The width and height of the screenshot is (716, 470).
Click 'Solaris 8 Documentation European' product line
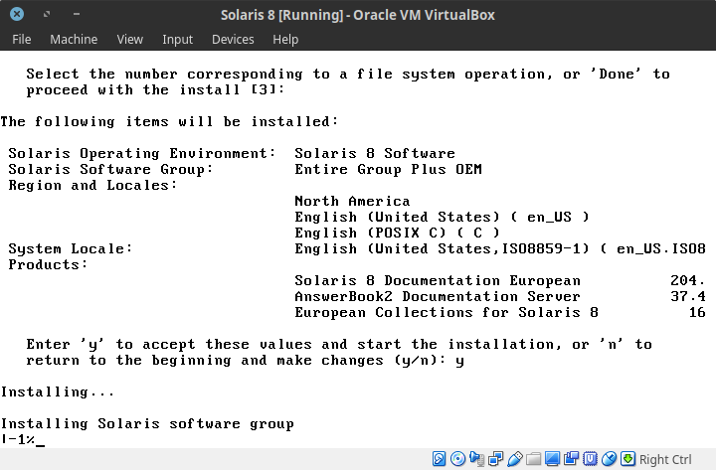coord(438,280)
